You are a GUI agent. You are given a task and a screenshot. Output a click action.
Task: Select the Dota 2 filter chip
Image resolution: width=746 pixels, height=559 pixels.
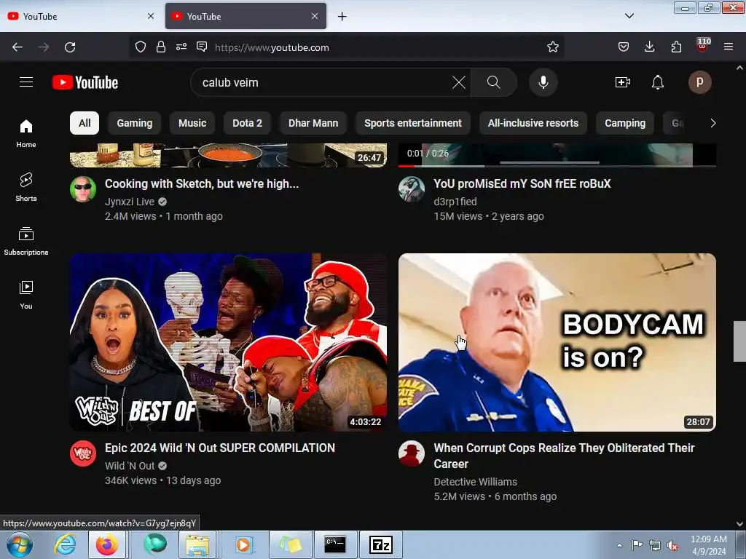[248, 123]
